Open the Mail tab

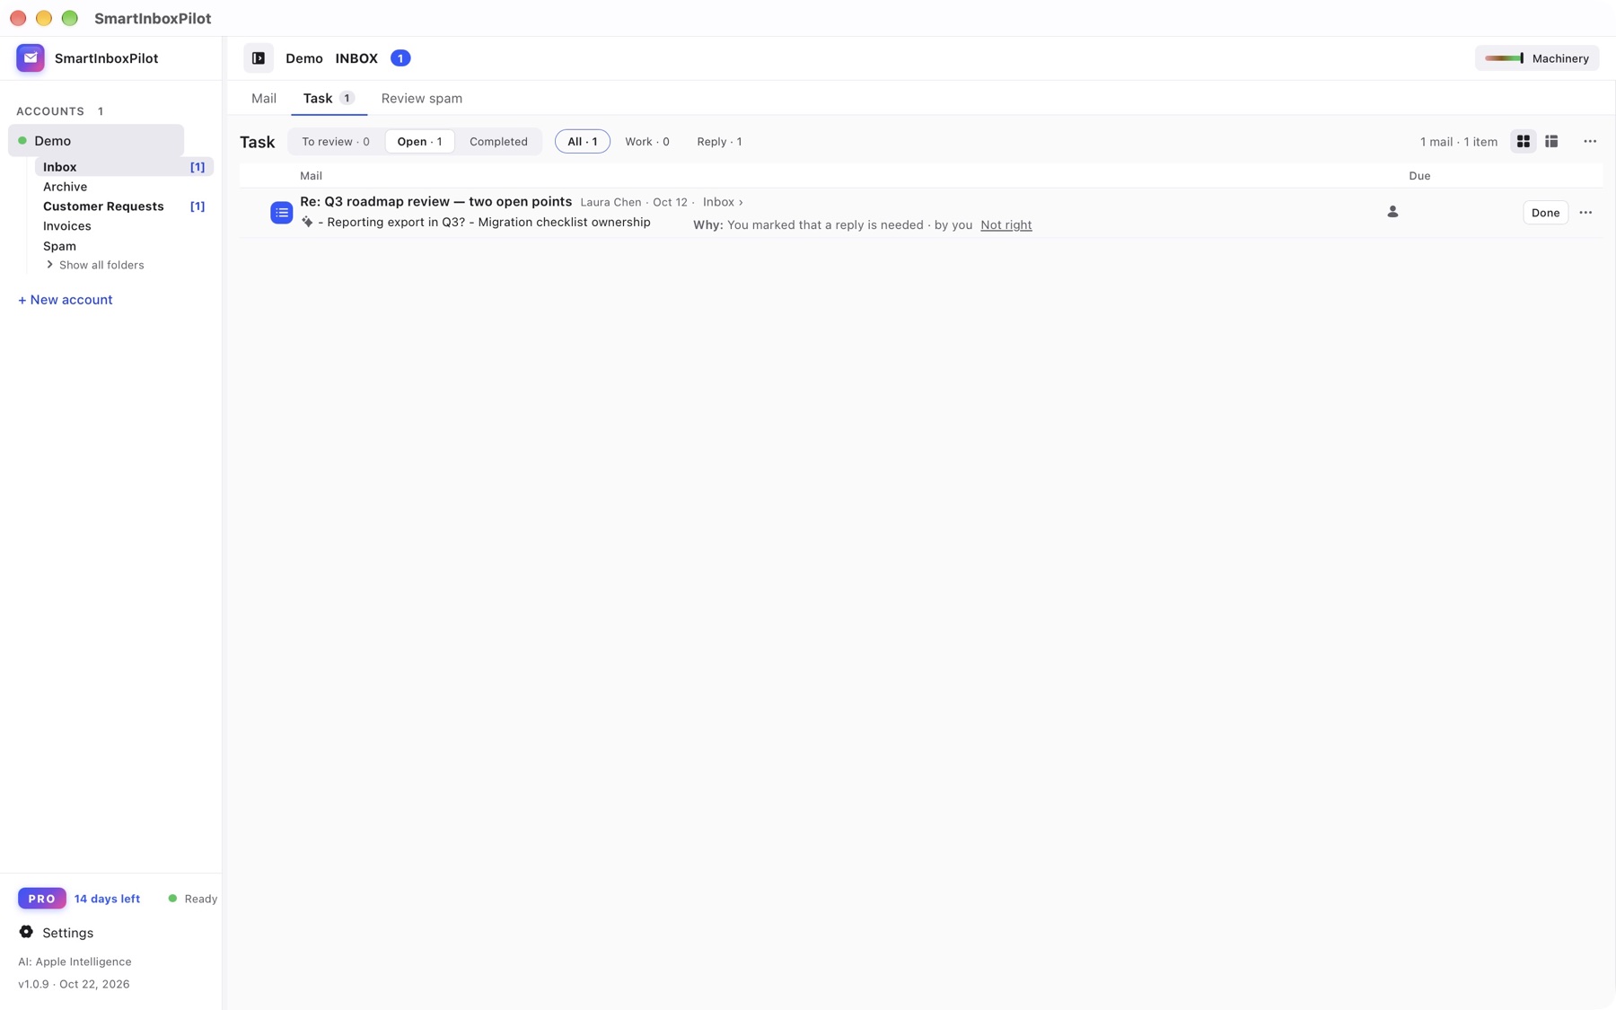(264, 99)
